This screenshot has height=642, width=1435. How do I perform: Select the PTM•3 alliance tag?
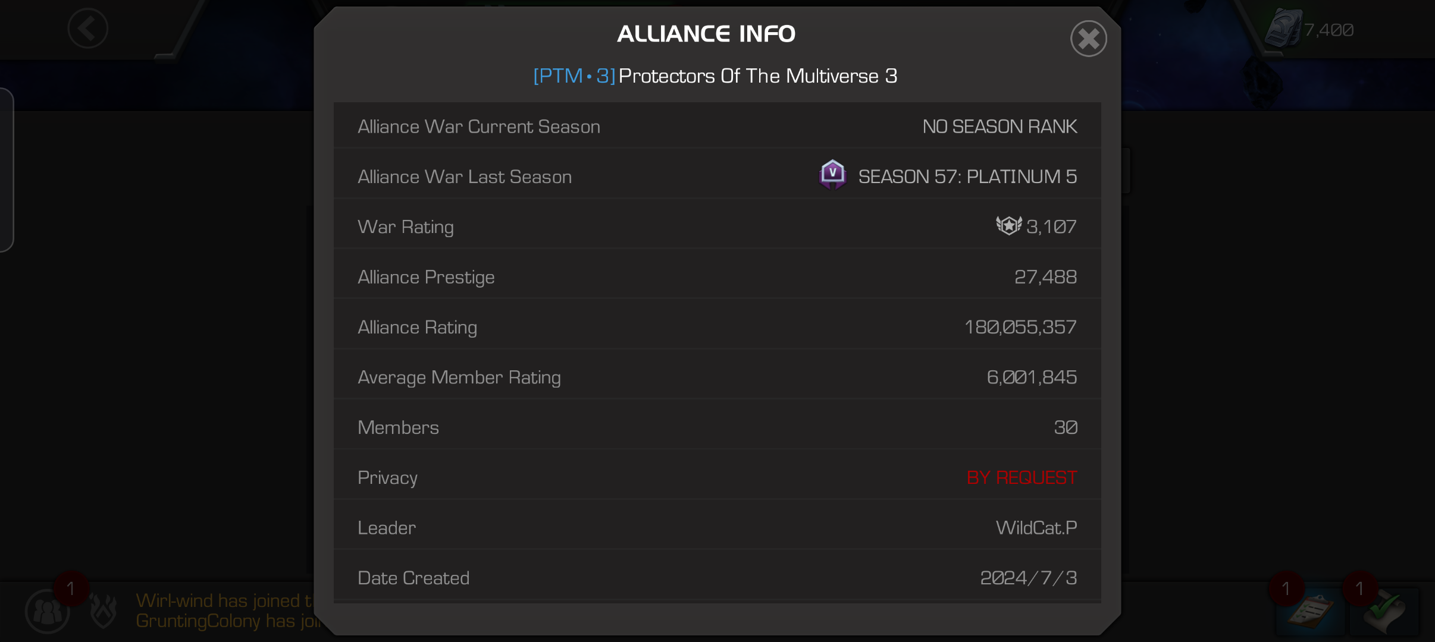pyautogui.click(x=574, y=76)
